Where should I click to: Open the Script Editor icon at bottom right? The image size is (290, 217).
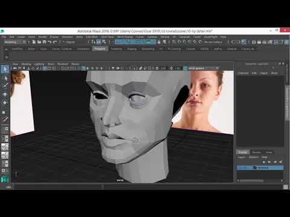point(286,187)
